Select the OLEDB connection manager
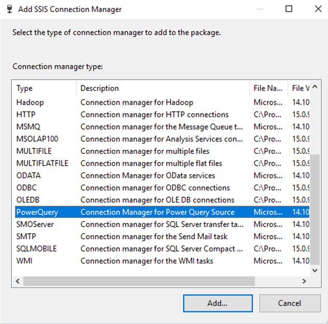Screen dimensions: 328x324 point(28,200)
